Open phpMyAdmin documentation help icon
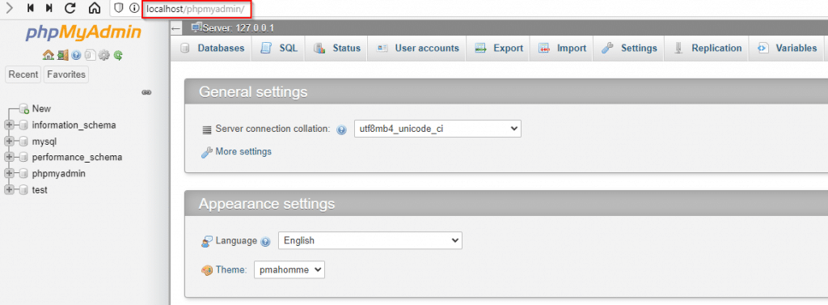The height and width of the screenshot is (305, 828). [x=76, y=54]
